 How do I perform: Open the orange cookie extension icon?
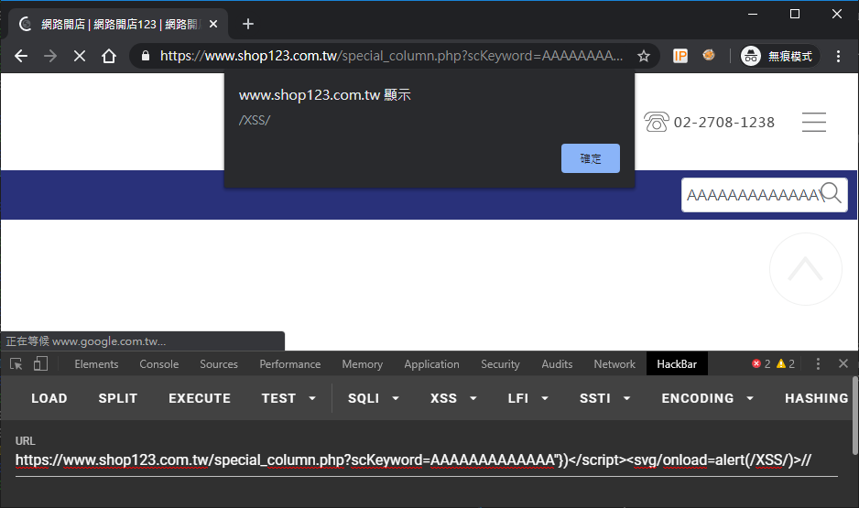(x=709, y=55)
